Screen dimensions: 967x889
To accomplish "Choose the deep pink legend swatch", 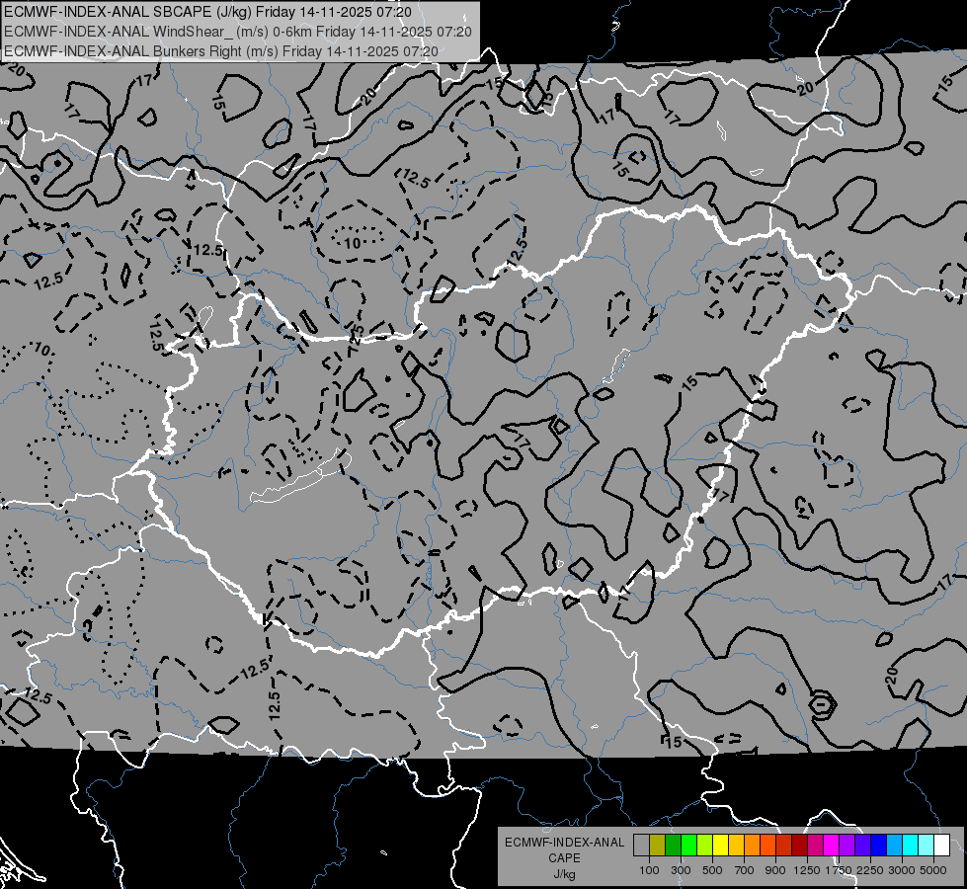I will [x=815, y=846].
